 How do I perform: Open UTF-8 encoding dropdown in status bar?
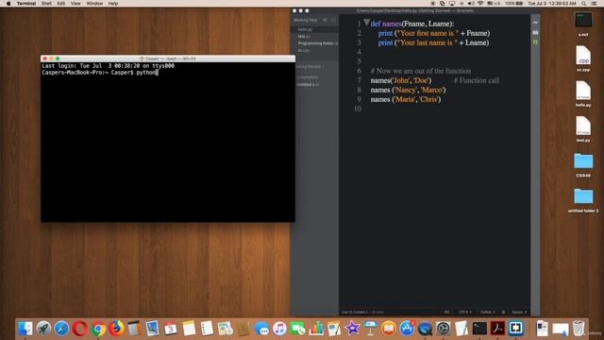tap(465, 312)
